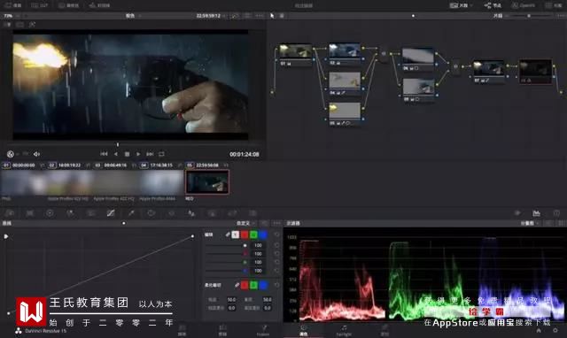Open project settings gear icon
Viewport: 567px width, 338px height.
pyautogui.click(x=555, y=330)
